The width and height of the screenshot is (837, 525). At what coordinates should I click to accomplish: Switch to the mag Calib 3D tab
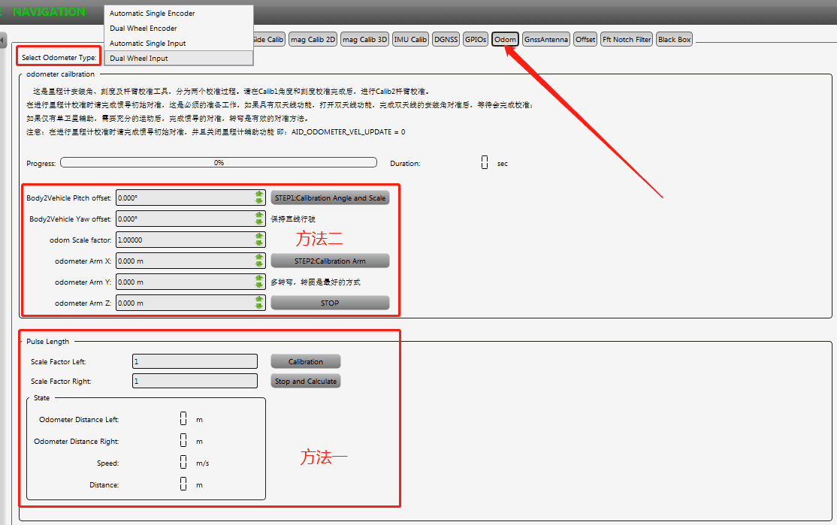pos(364,40)
